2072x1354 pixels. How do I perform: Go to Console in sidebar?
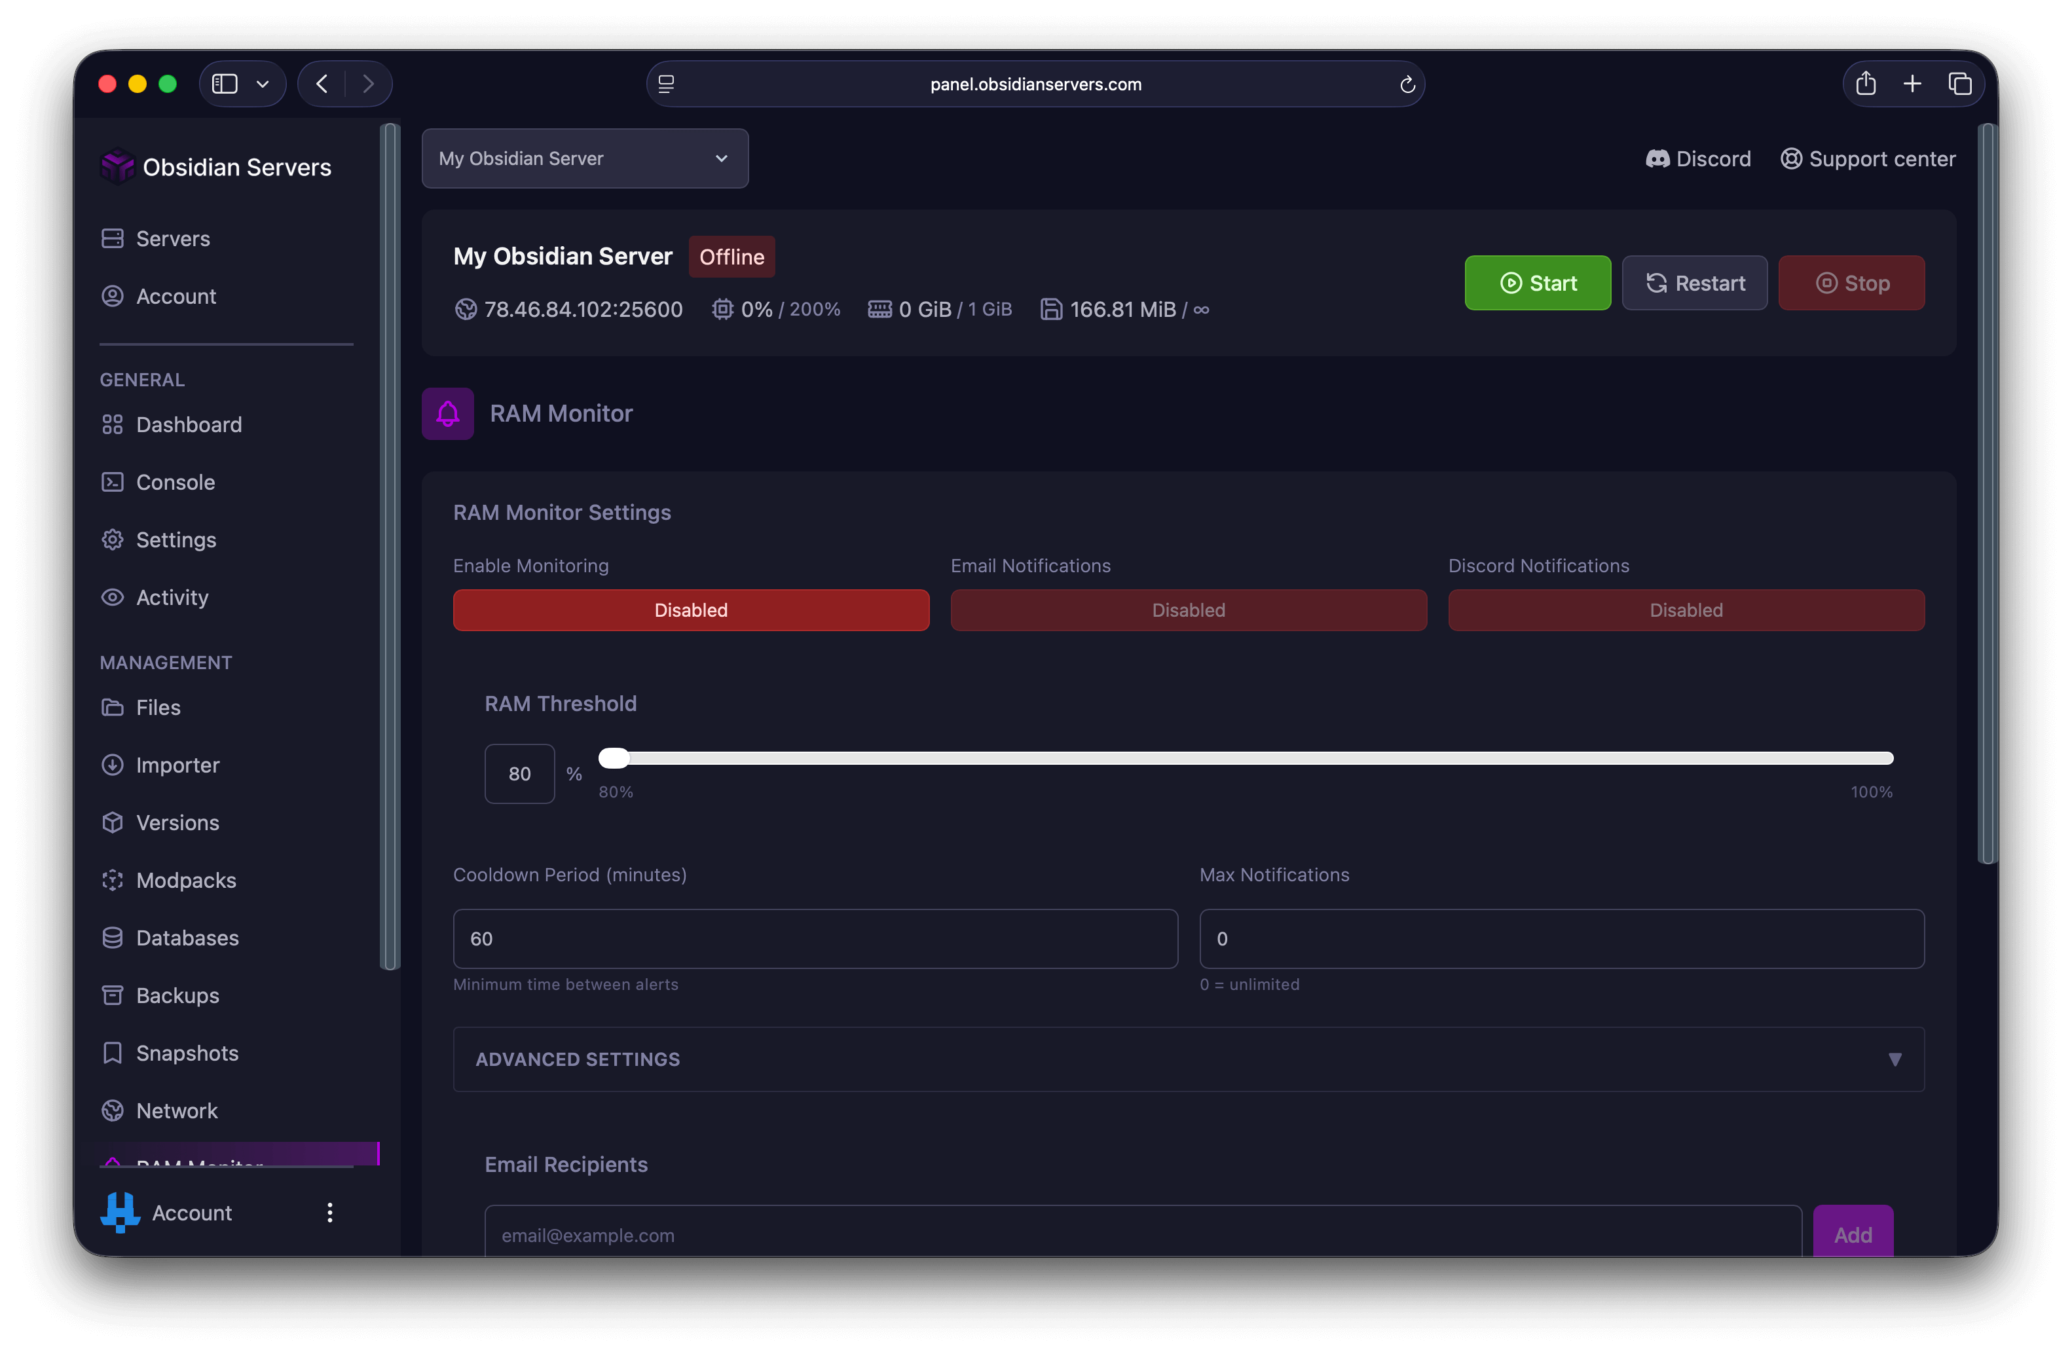coord(175,482)
